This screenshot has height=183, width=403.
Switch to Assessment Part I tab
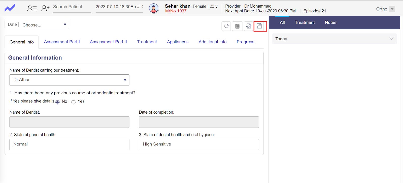click(x=62, y=42)
